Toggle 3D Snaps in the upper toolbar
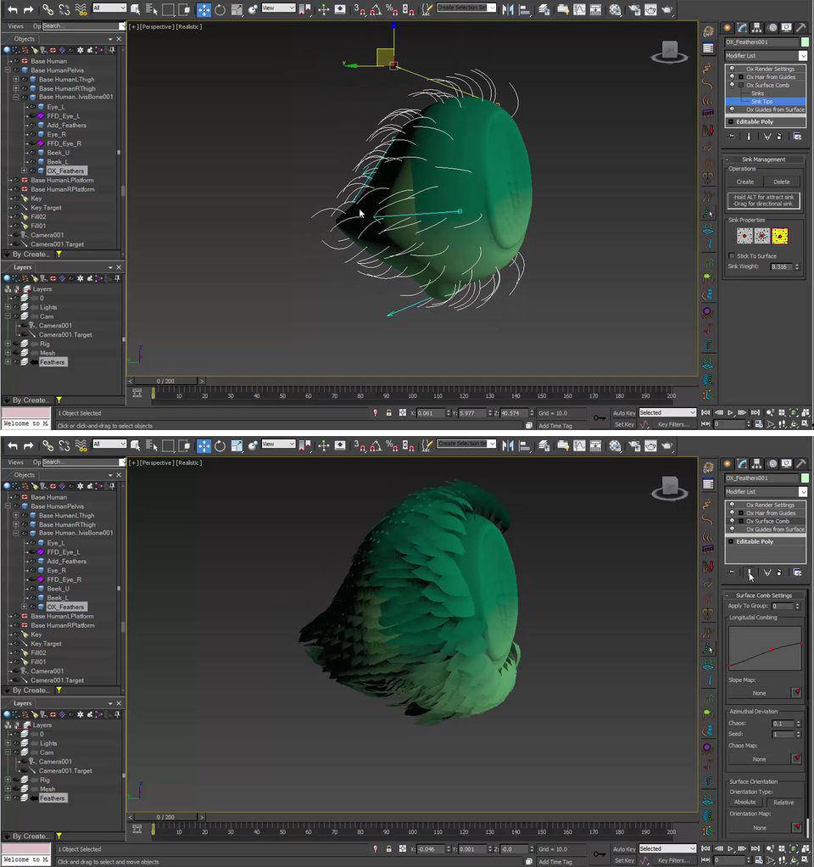Viewport: 814px width, 867px height. [x=359, y=9]
